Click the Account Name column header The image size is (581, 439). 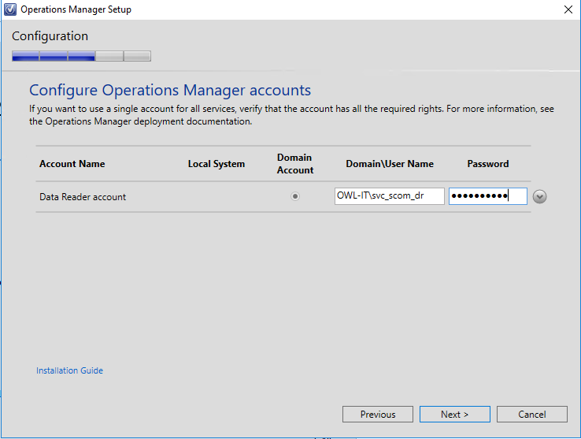72,164
